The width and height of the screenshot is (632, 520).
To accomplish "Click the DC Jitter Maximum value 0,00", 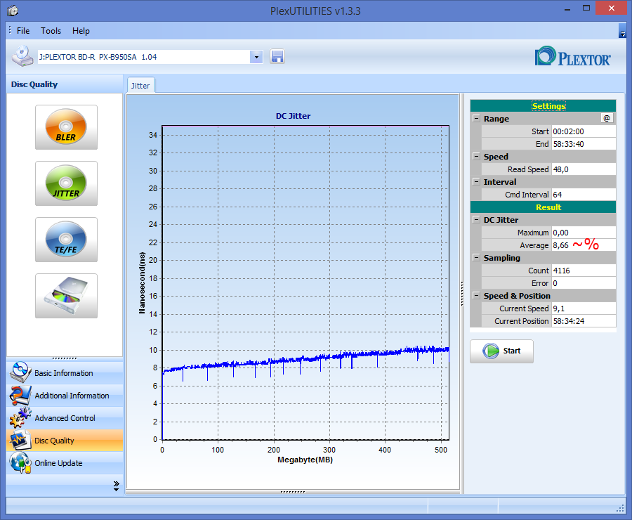I will coord(584,233).
